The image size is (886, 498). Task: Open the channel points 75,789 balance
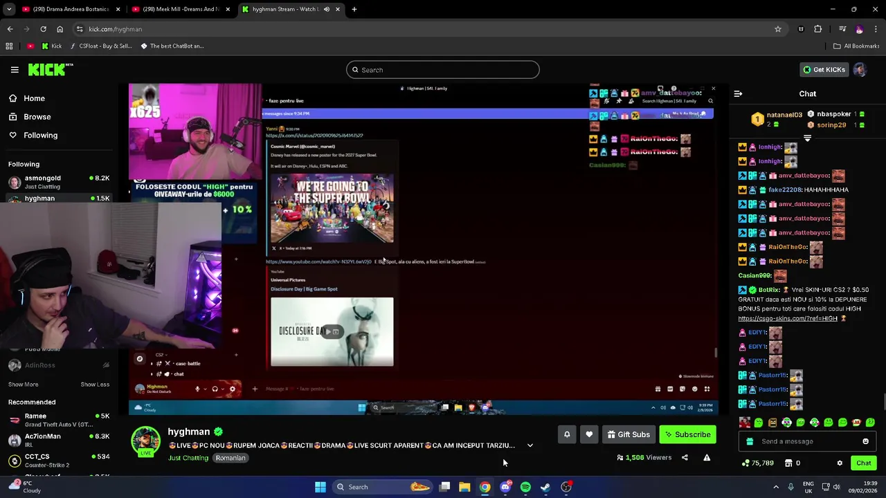(758, 463)
